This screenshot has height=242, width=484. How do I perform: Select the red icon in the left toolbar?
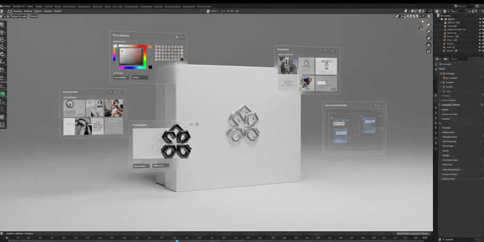pyautogui.click(x=3, y=87)
